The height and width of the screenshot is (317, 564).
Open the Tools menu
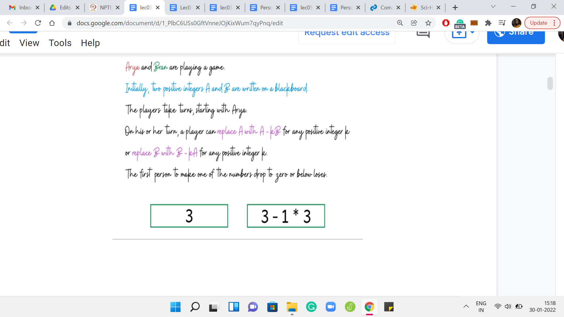(60, 43)
